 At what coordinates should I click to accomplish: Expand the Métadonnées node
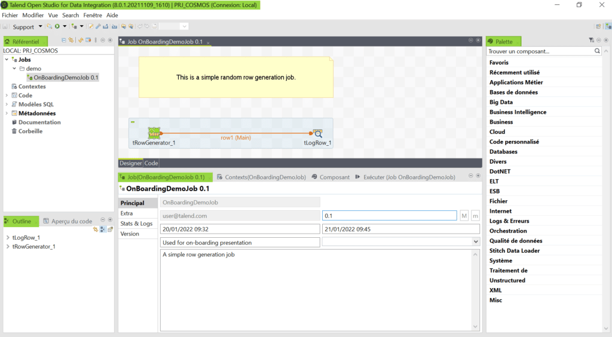(7, 113)
